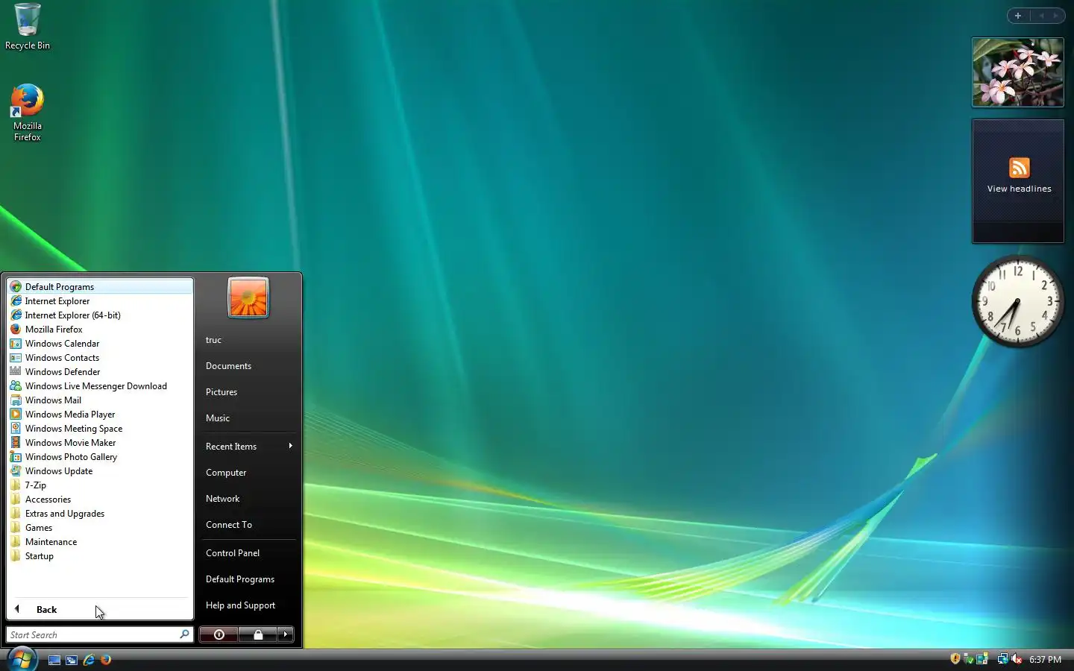Launch Windows Movie Maker

pos(100,442)
